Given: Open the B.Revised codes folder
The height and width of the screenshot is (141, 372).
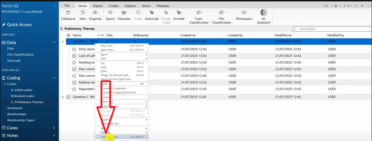Looking at the screenshot, I should 23,96.
